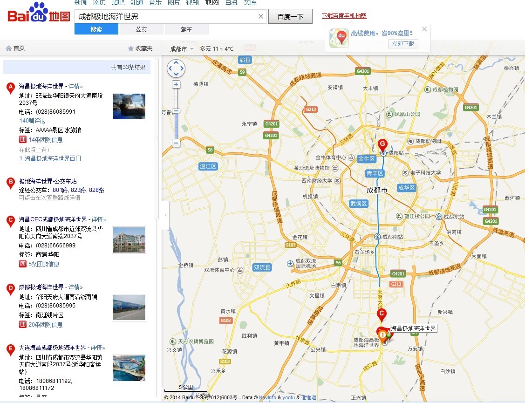Zoom in with the plus button
This screenshot has width=525, height=403.
[176, 84]
